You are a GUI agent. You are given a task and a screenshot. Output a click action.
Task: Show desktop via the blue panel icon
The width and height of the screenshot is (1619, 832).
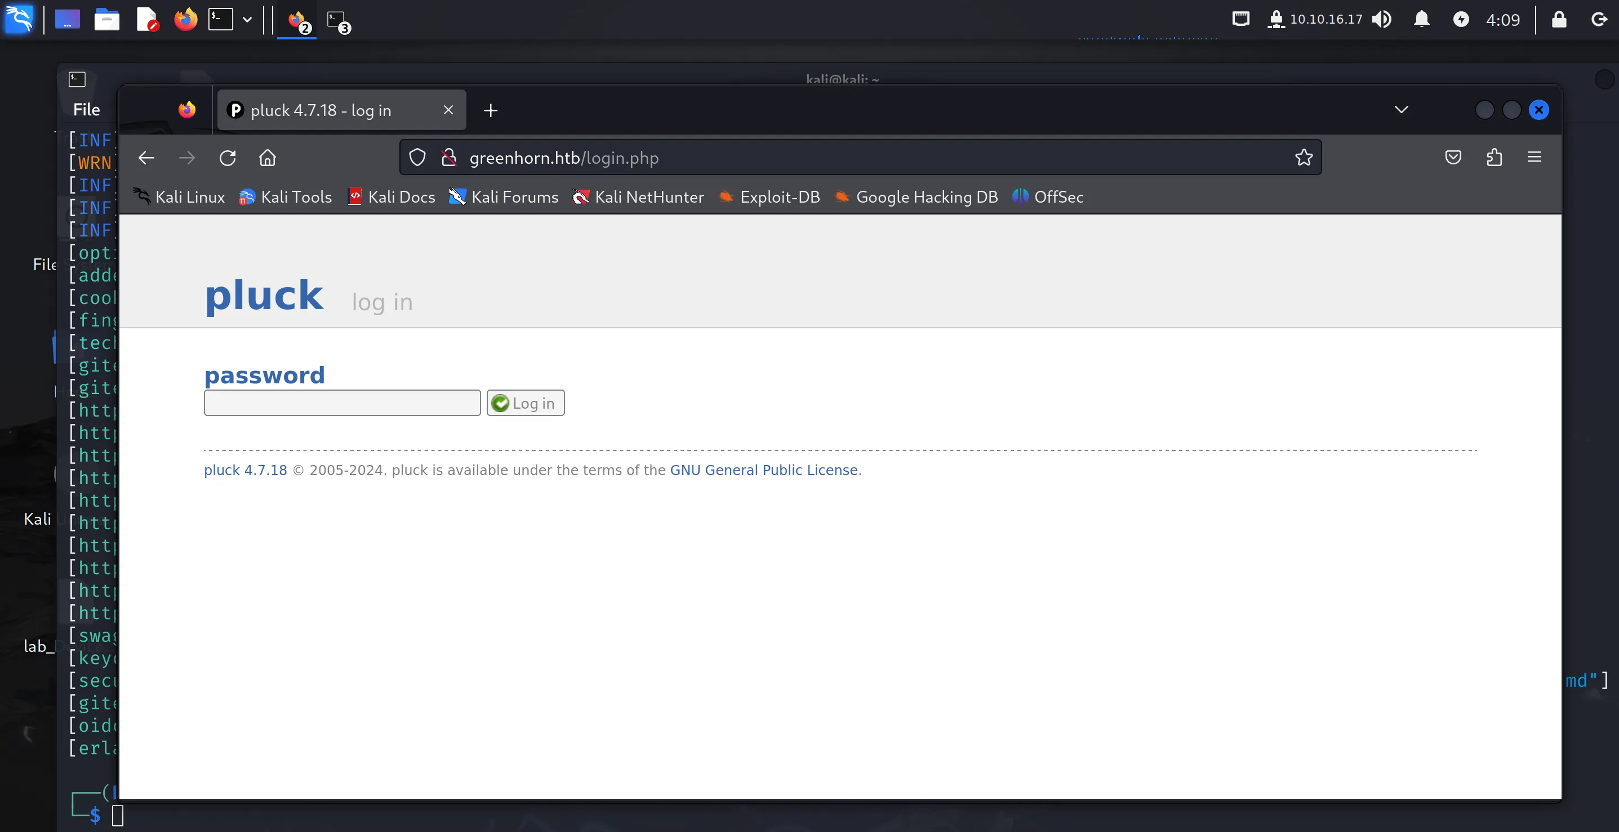coord(67,20)
